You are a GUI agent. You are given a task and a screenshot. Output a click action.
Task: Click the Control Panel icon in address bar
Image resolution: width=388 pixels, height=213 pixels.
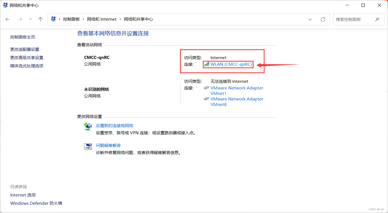click(53, 19)
